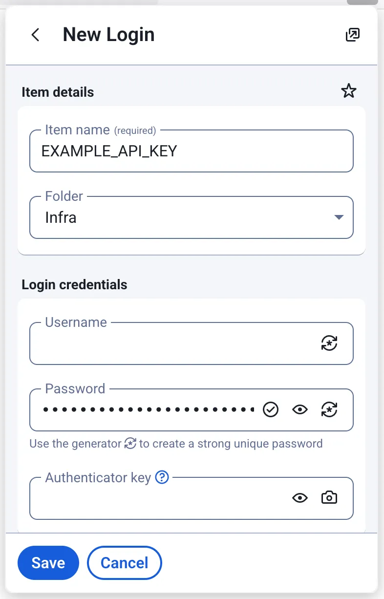384x599 pixels.
Task: Save the new login
Action: 48,563
